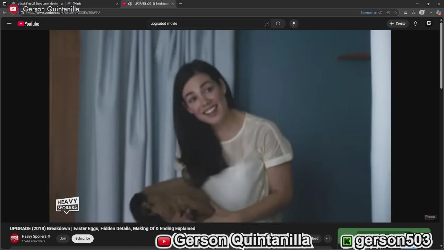The width and height of the screenshot is (444, 250).
Task: Open the YouTube hamburger guide menu
Action: pyautogui.click(x=9, y=24)
